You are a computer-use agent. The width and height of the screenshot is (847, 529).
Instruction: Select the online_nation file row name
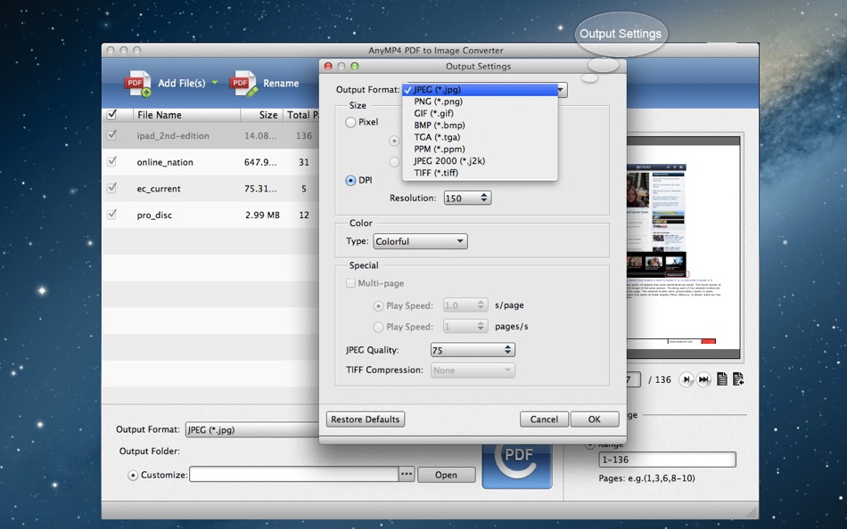point(165,162)
